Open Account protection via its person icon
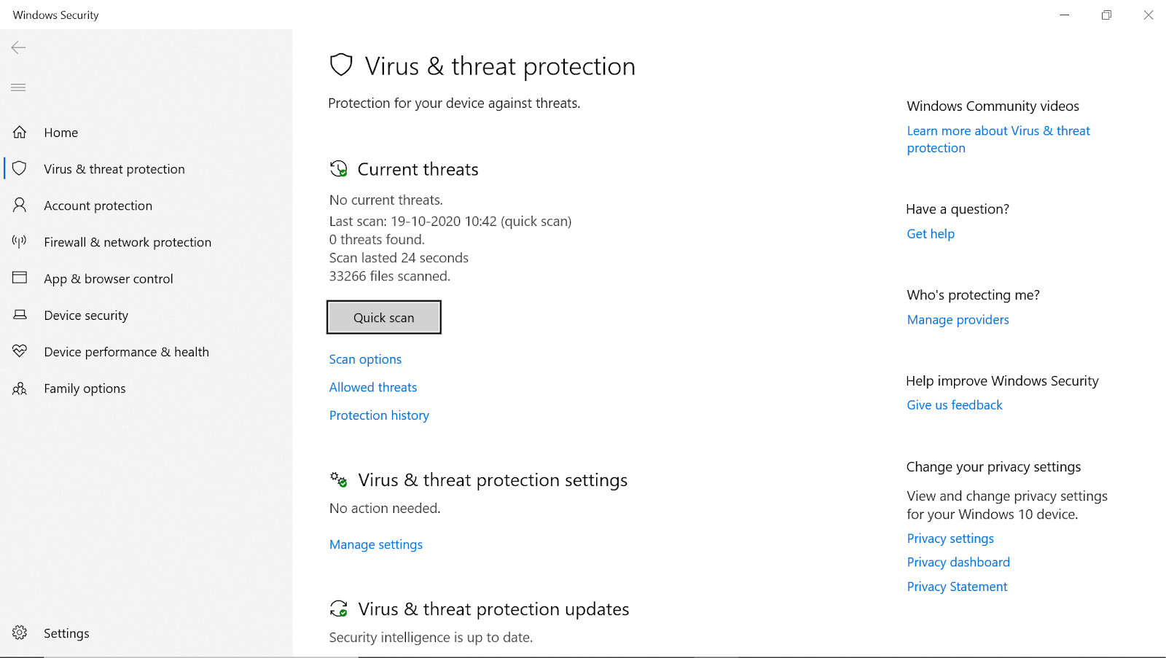The image size is (1166, 658). coord(20,205)
